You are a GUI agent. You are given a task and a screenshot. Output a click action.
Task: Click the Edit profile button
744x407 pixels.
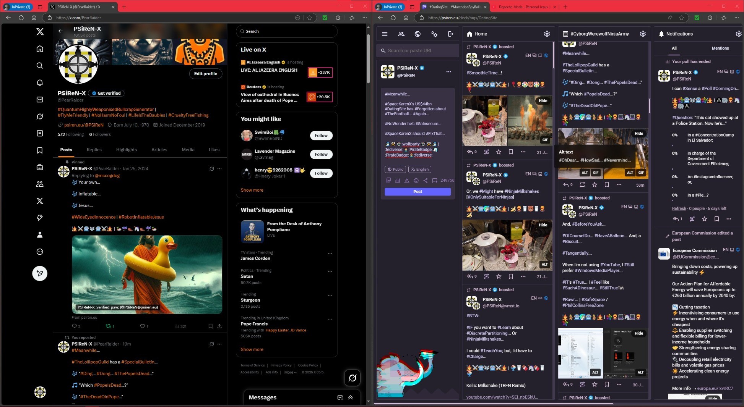click(206, 74)
